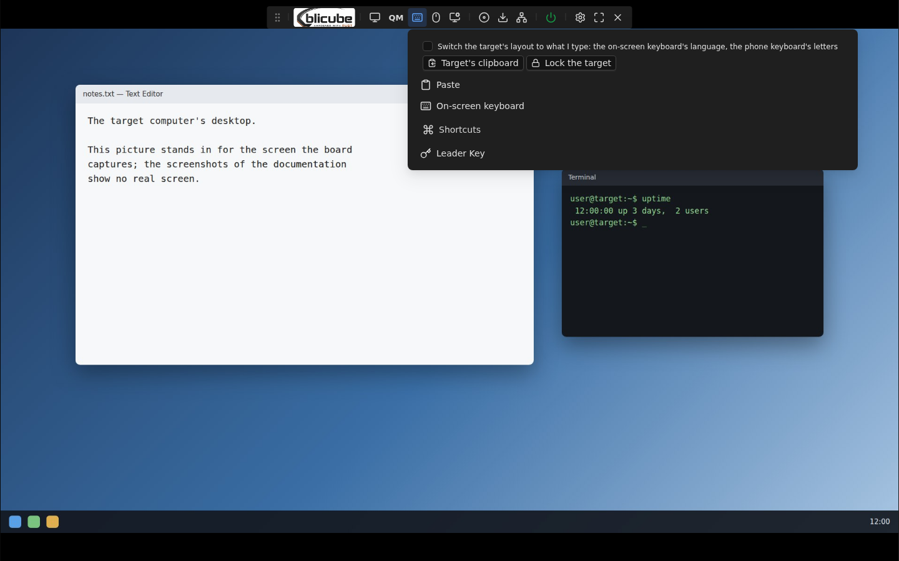Toggle fullscreen with the expand icon

click(599, 17)
